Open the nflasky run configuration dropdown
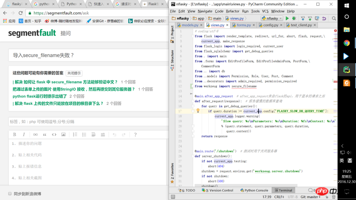356x200 pixels. (272, 19)
